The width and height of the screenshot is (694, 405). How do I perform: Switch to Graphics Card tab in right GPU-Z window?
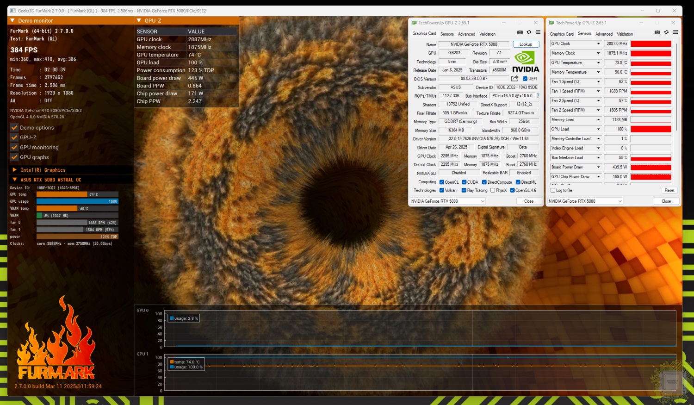tap(562, 34)
